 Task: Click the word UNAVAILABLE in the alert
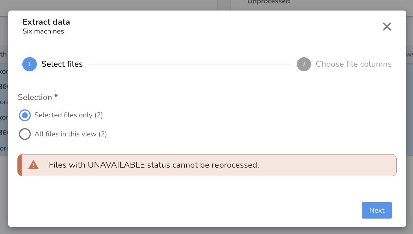pyautogui.click(x=116, y=165)
